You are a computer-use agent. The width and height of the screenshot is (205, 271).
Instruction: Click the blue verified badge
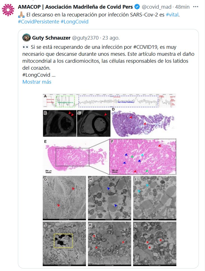click(x=137, y=6)
